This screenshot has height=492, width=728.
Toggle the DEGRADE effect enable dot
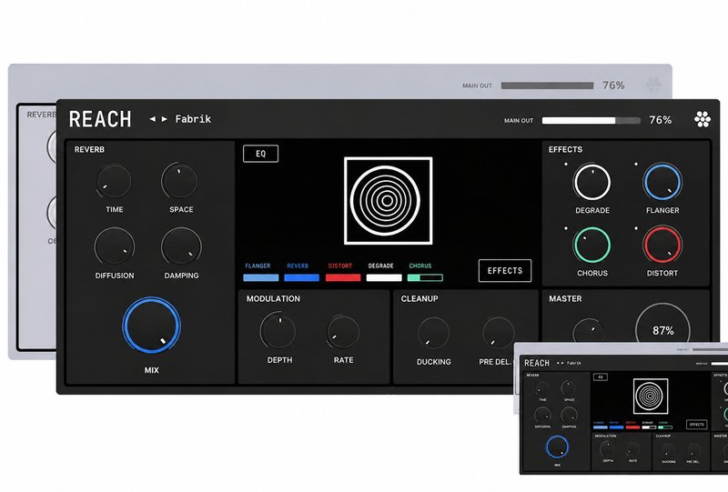(565, 165)
